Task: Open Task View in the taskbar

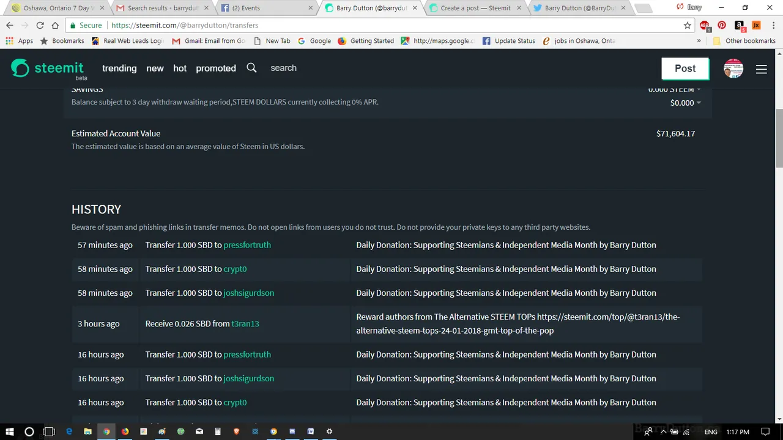Action: [49, 431]
